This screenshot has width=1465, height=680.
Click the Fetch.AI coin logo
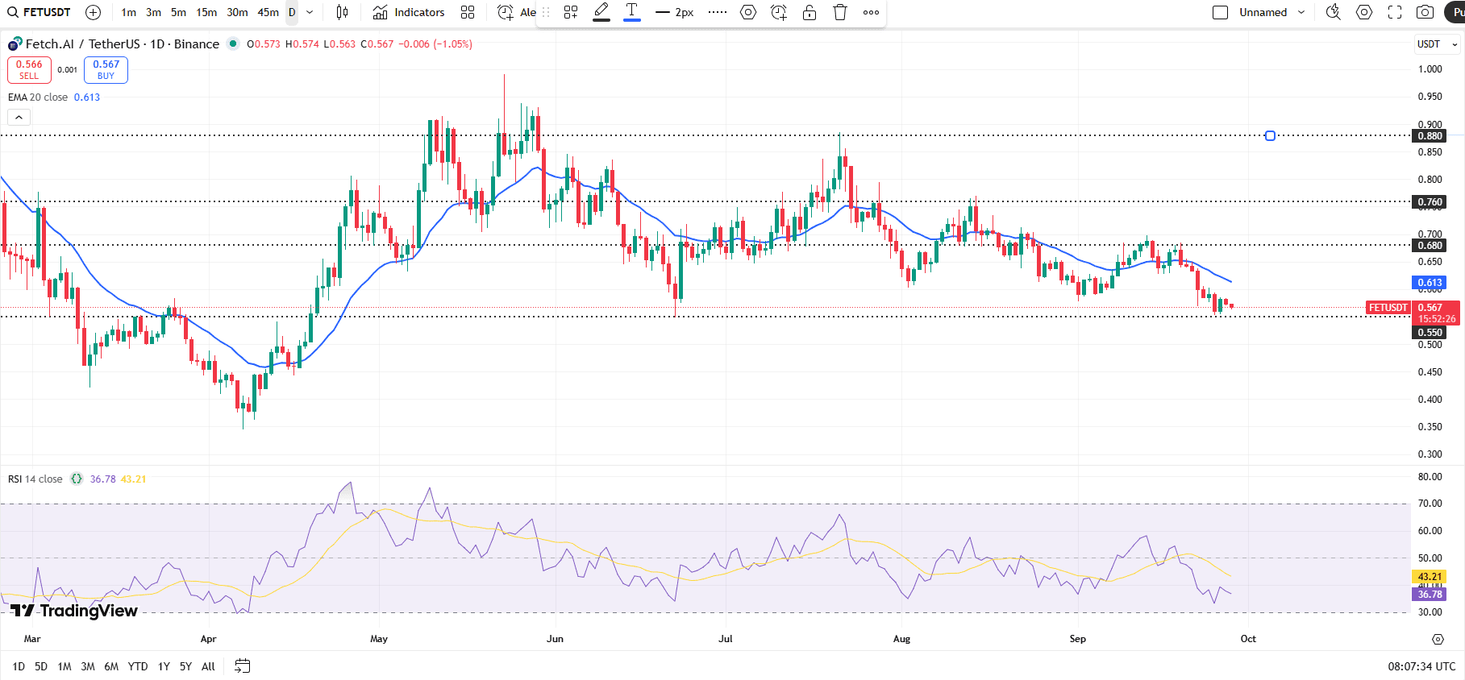click(15, 44)
